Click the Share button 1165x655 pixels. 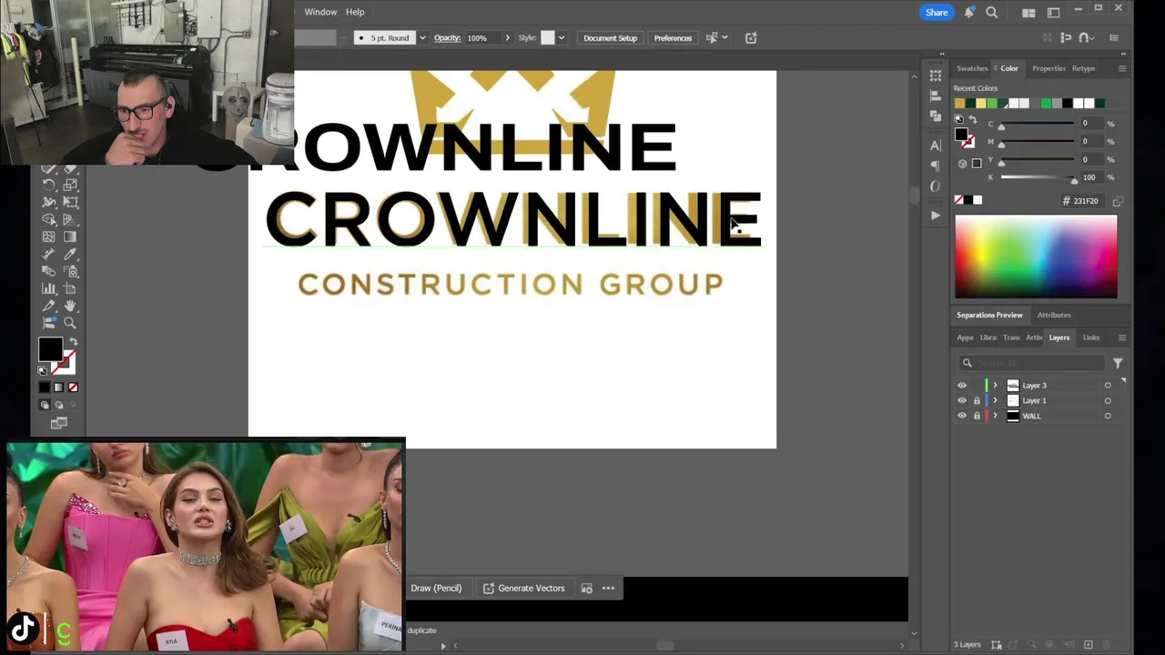937,12
